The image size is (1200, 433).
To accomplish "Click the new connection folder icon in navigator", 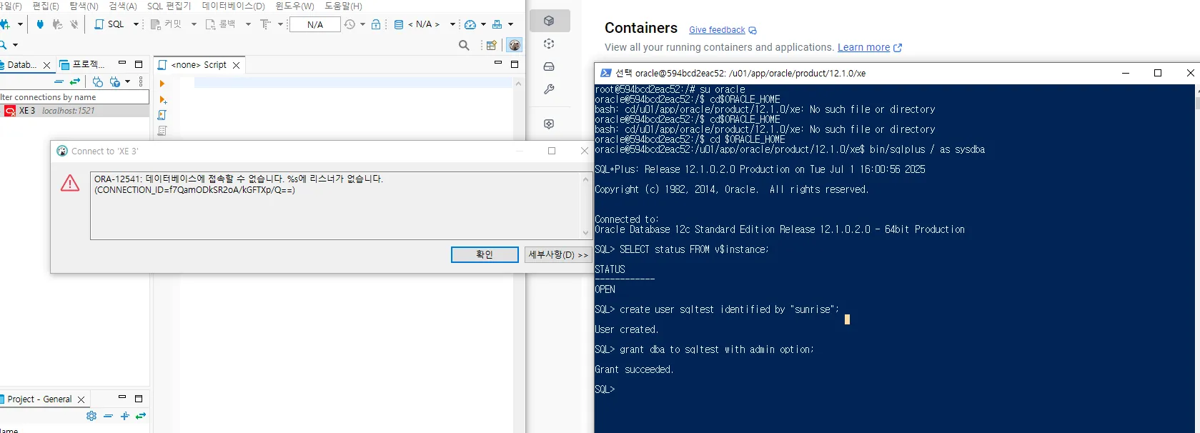I will tap(98, 81).
